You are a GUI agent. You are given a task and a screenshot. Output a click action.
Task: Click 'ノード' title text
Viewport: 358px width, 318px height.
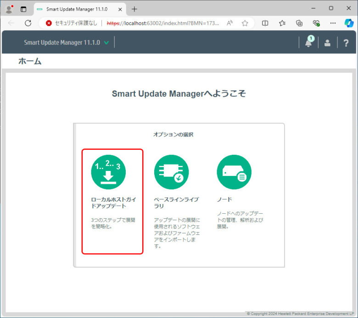(x=224, y=199)
